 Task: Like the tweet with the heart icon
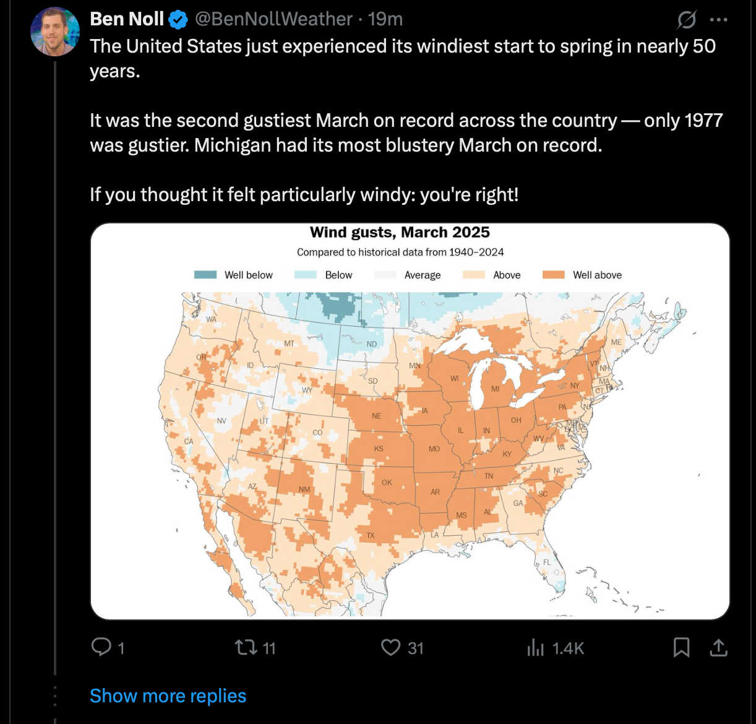[390, 647]
